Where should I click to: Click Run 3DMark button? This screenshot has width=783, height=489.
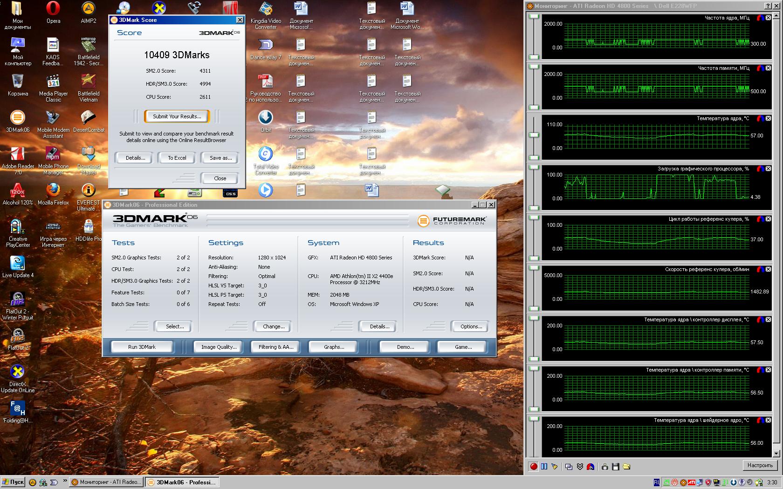142,347
